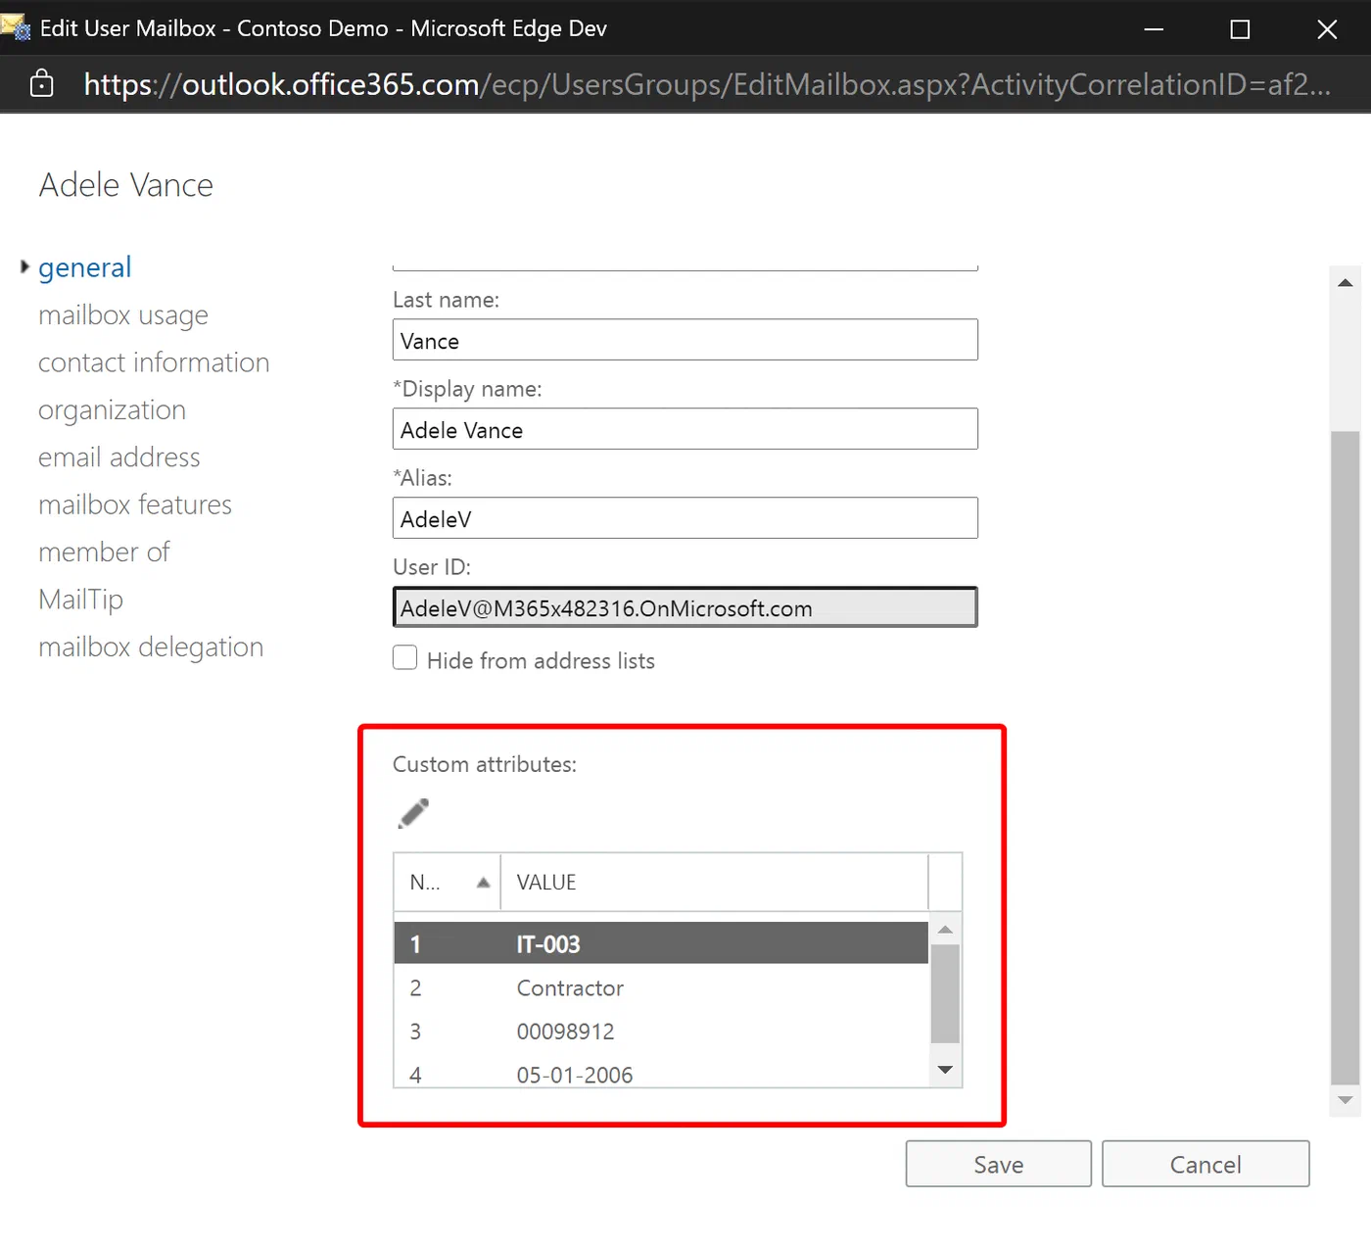Click the Save button
This screenshot has width=1371, height=1249.
pos(998,1164)
